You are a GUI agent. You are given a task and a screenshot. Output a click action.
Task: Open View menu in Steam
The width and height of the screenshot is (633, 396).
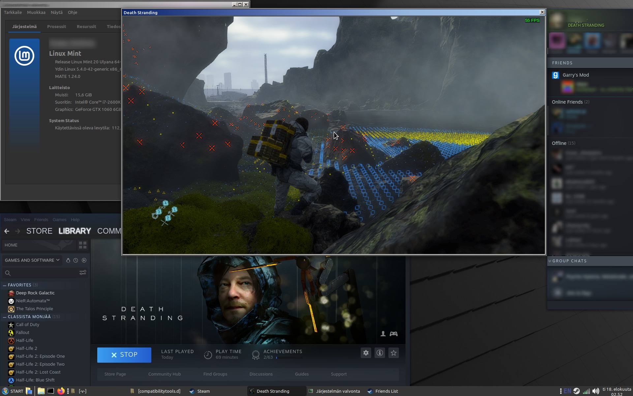click(25, 219)
